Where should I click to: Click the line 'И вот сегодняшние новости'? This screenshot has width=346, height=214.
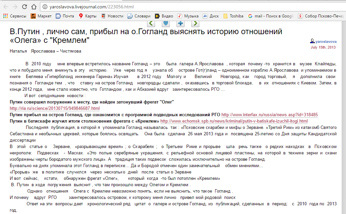55,95
